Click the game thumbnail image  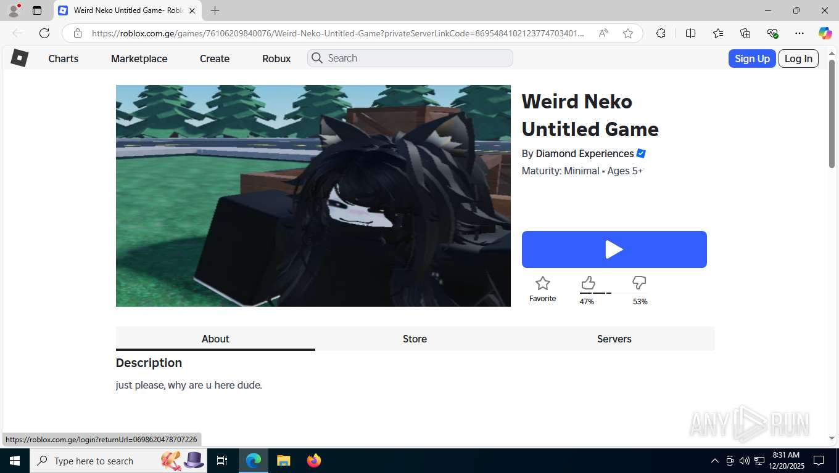pos(313,196)
